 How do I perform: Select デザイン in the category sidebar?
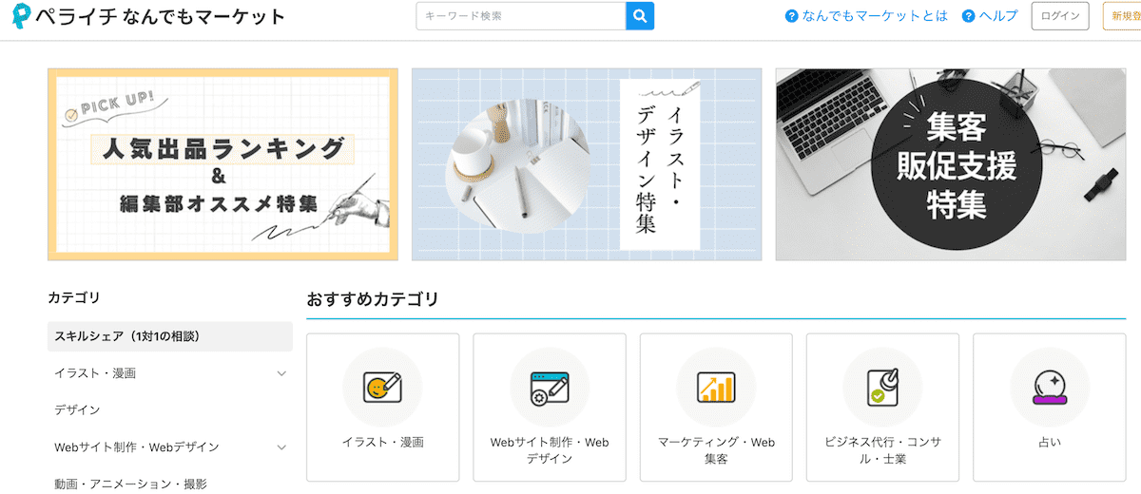click(77, 410)
